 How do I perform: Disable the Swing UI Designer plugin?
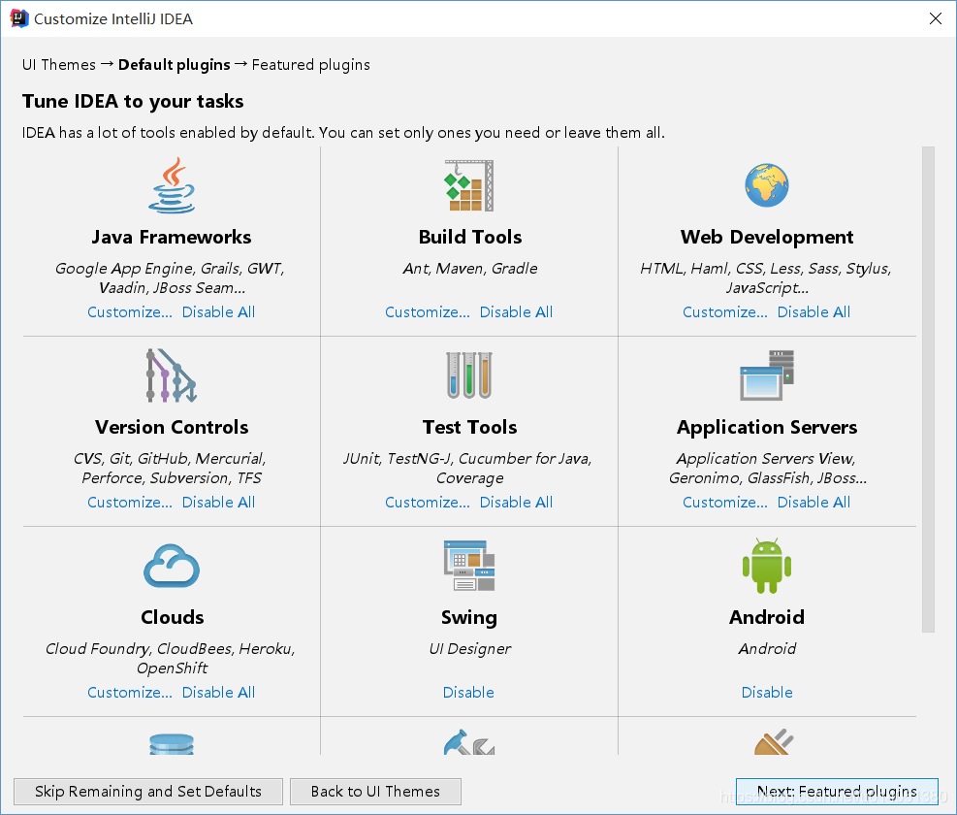coord(468,692)
